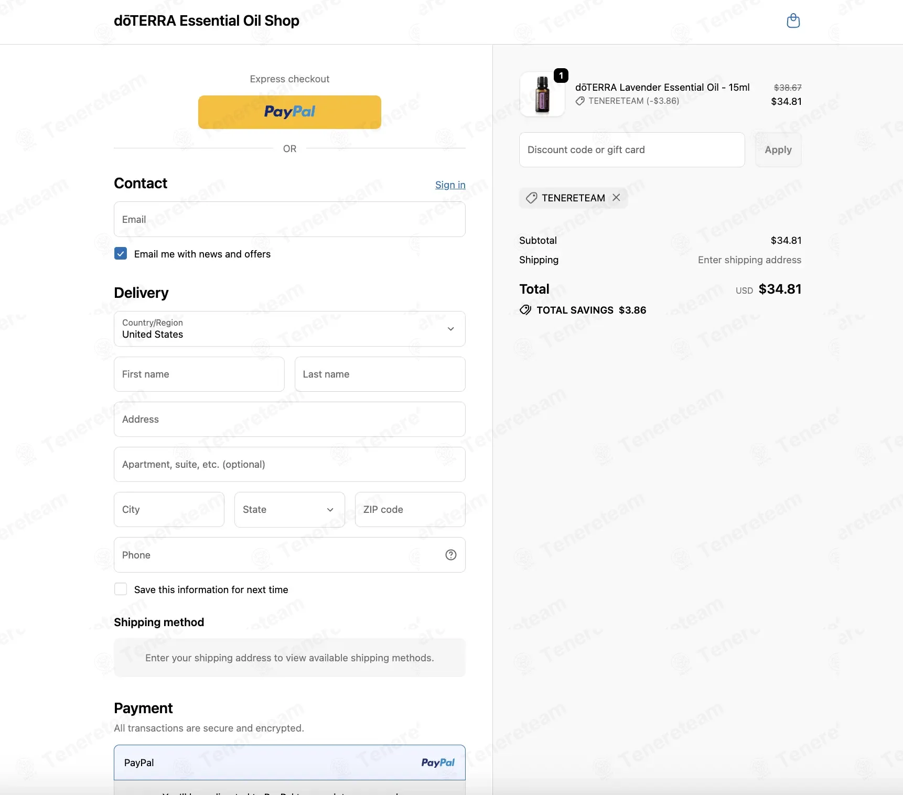Click the TENERETEAM (-$3.86) discount line
Image resolution: width=903 pixels, height=795 pixels.
(628, 101)
